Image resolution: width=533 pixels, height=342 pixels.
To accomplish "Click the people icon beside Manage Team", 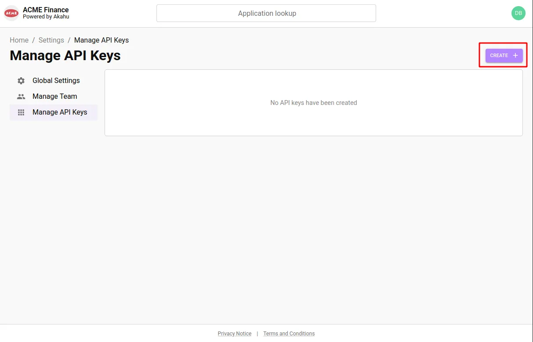I will tap(21, 97).
